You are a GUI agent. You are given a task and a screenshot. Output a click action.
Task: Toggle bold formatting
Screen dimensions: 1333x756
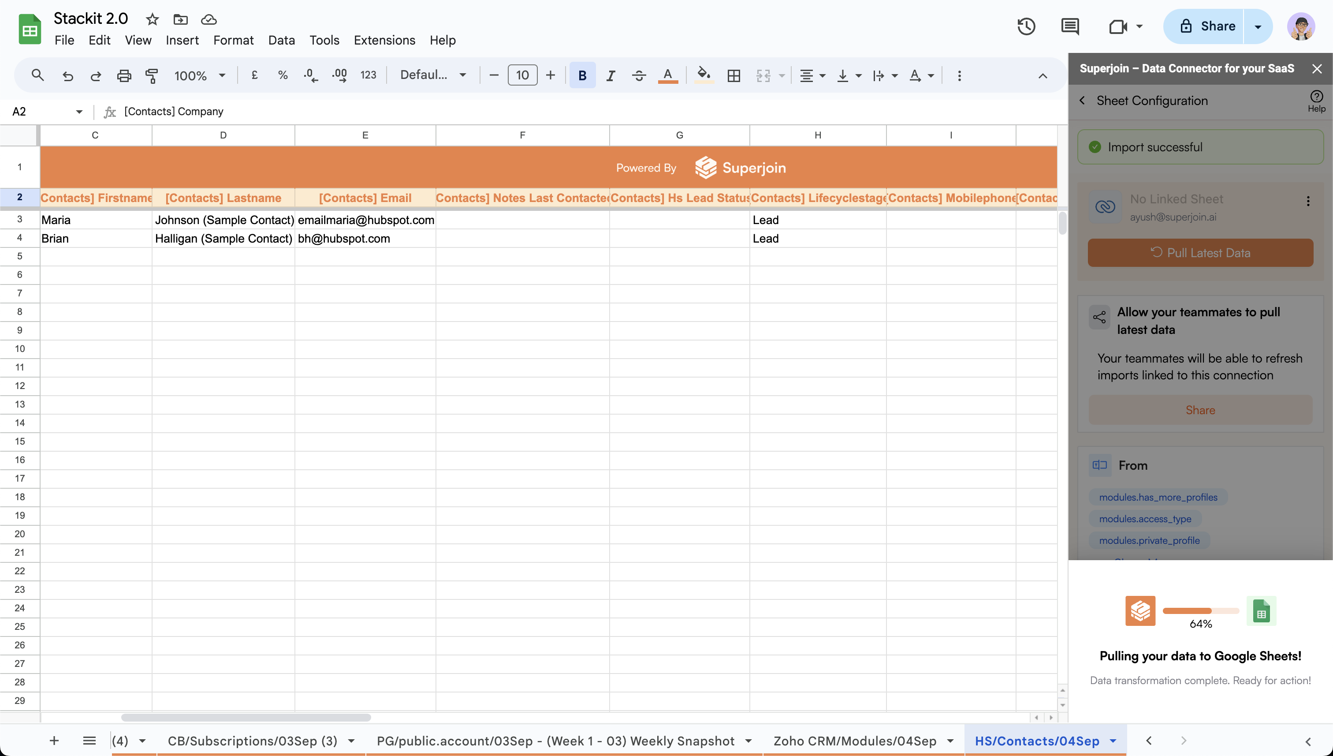(582, 76)
